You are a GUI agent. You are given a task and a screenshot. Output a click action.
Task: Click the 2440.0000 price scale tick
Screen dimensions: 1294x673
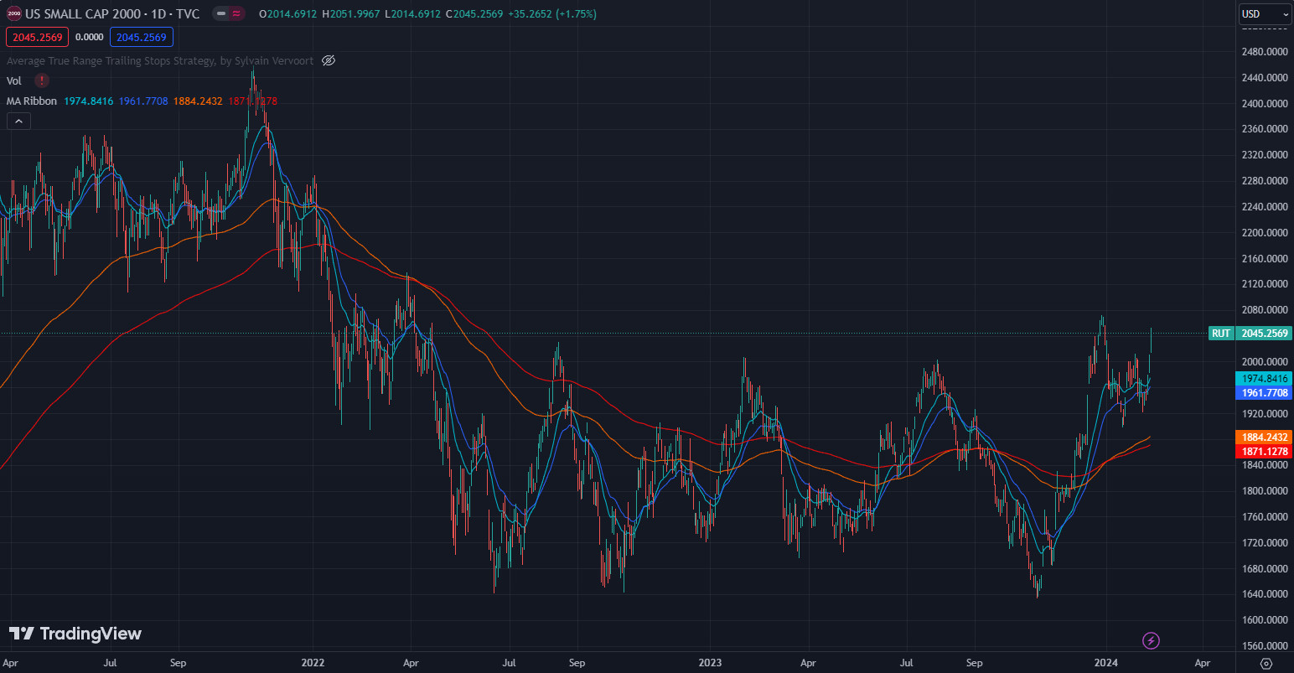pos(1265,77)
